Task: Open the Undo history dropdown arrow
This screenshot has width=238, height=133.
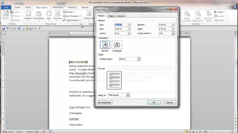Action: 10,28
